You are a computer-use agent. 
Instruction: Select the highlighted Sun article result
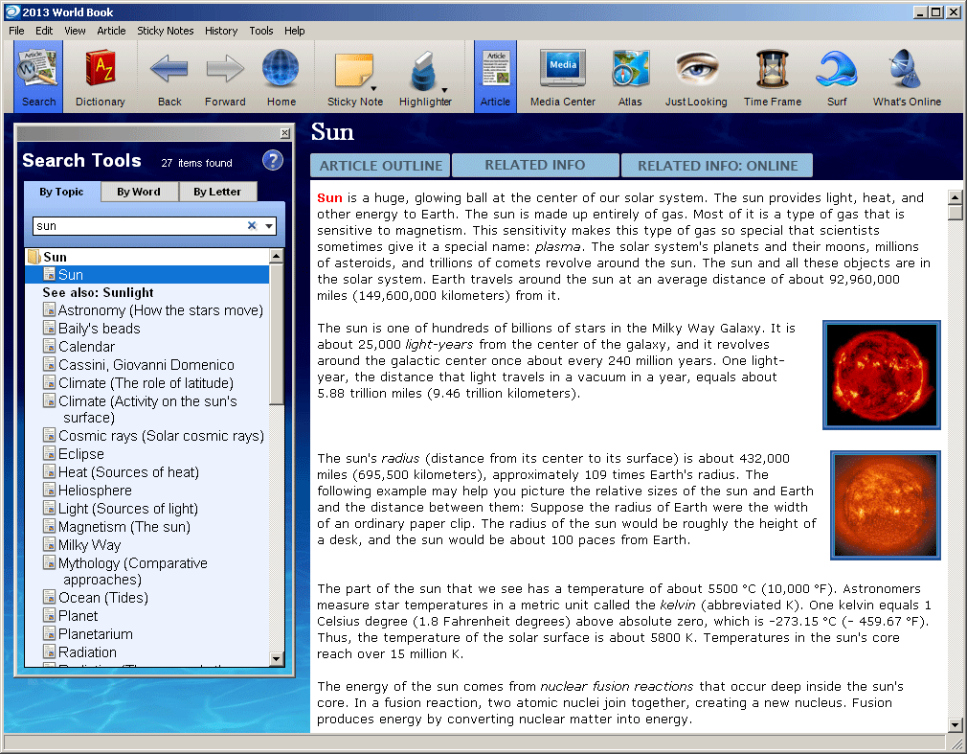point(146,275)
